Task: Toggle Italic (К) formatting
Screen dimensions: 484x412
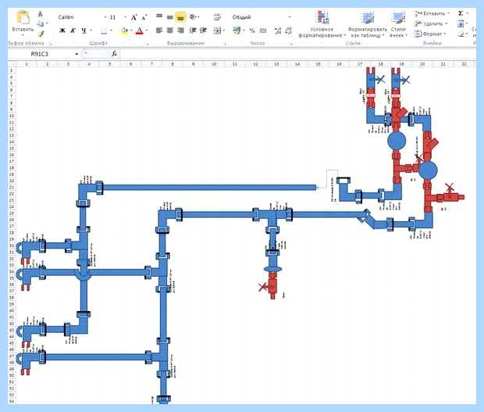Action: (73, 30)
